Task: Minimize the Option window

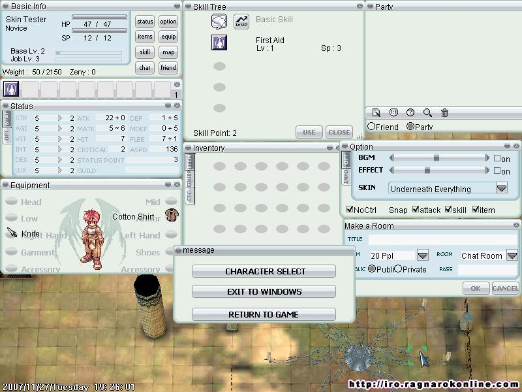Action: pos(508,146)
